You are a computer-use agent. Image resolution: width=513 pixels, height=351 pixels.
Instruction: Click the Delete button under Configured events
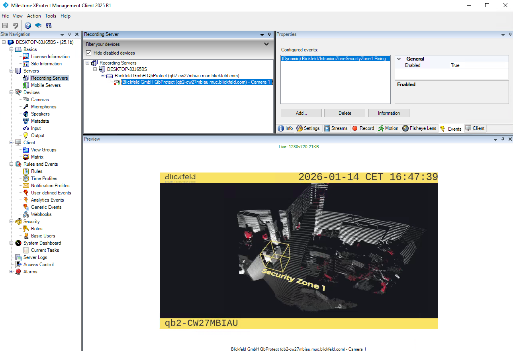345,113
